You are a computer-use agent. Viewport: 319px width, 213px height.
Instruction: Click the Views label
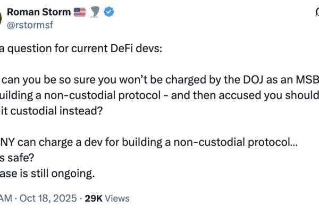pos(118,198)
